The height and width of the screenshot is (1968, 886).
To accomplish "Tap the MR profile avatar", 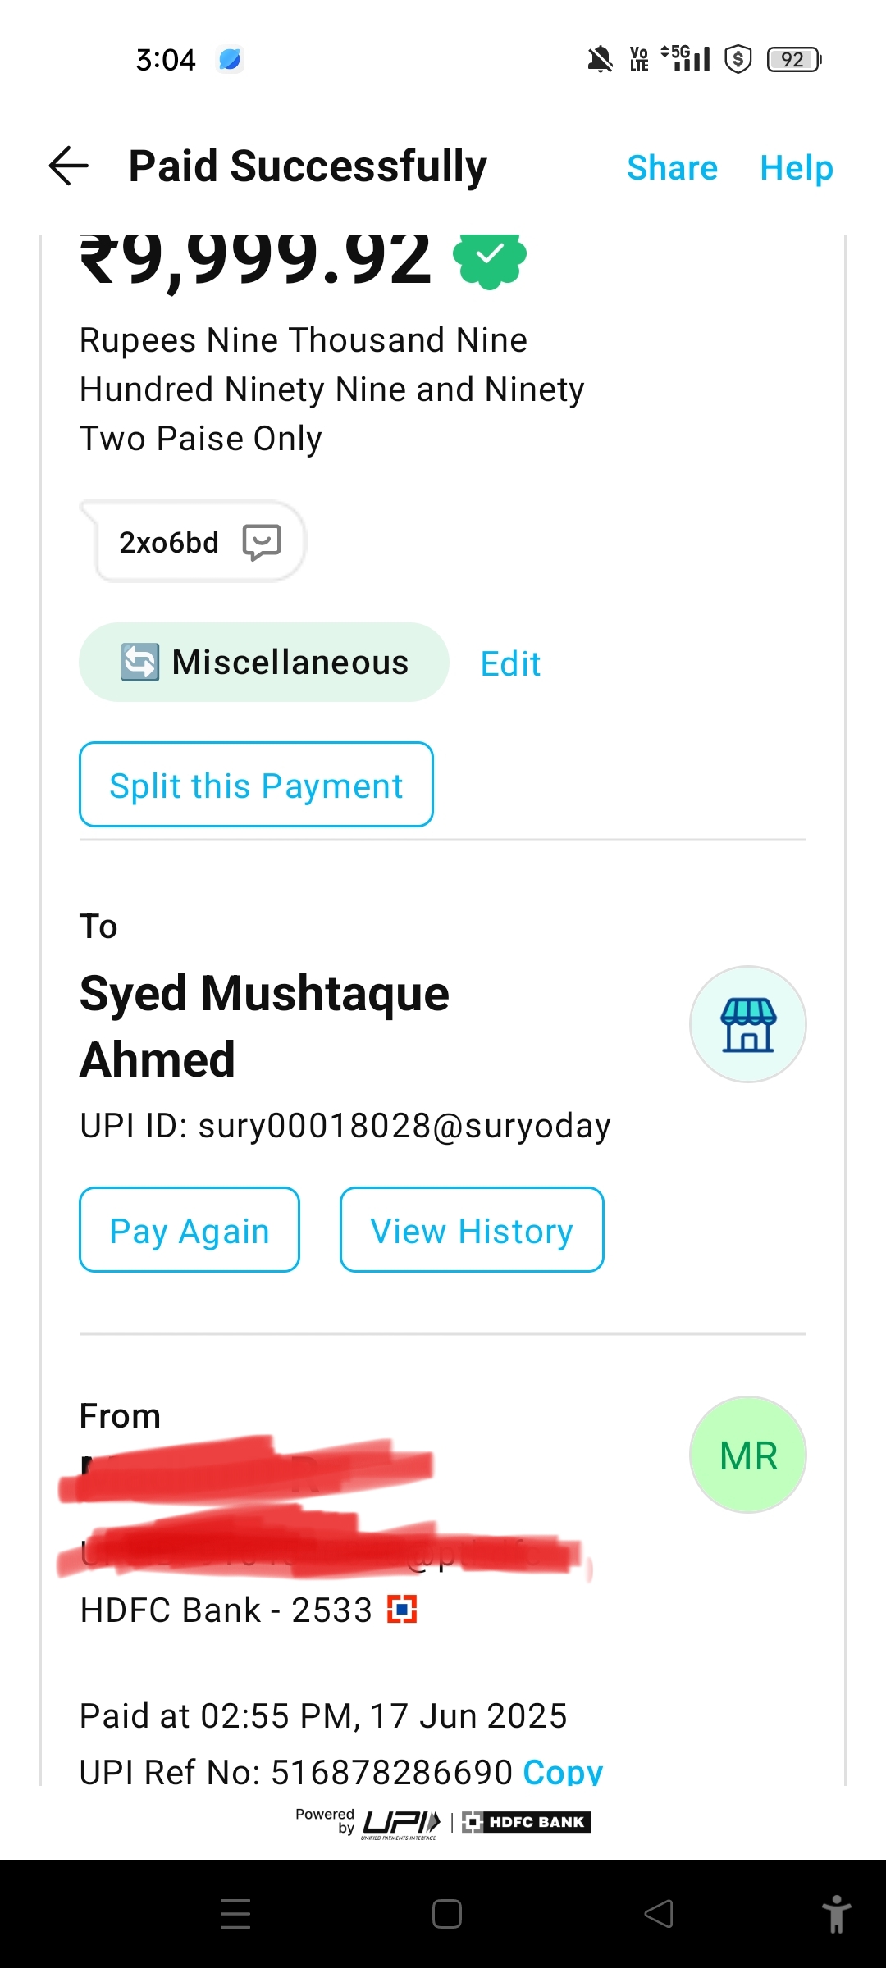I will [x=747, y=1455].
